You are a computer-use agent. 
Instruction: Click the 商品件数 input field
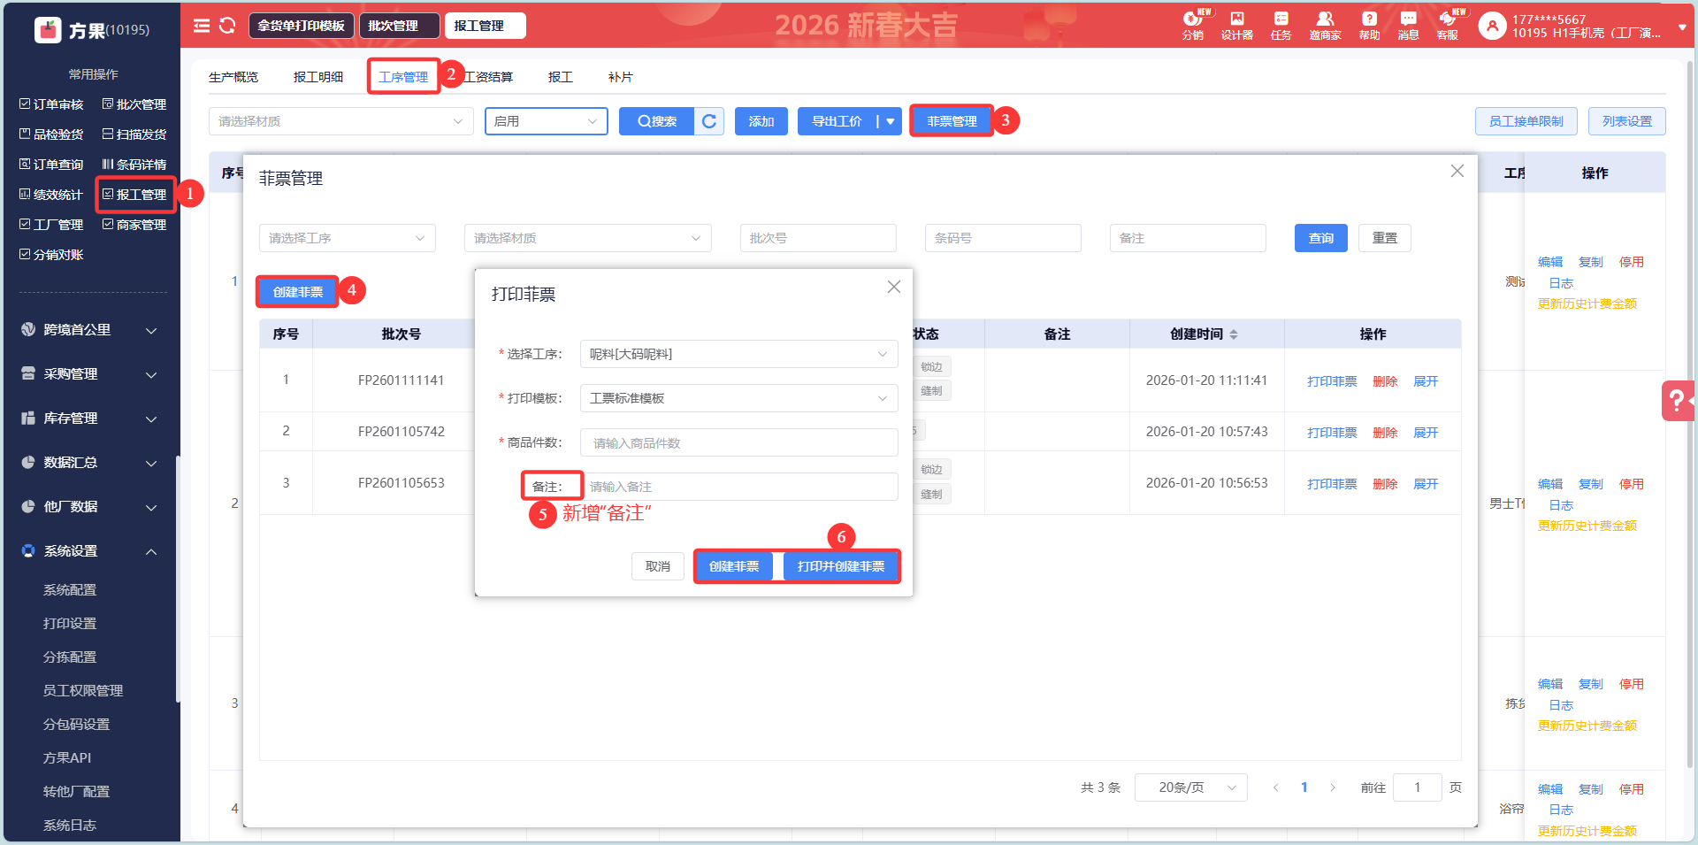(x=738, y=442)
